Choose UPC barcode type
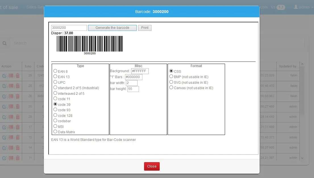This screenshot has width=314, height=178. [55, 82]
